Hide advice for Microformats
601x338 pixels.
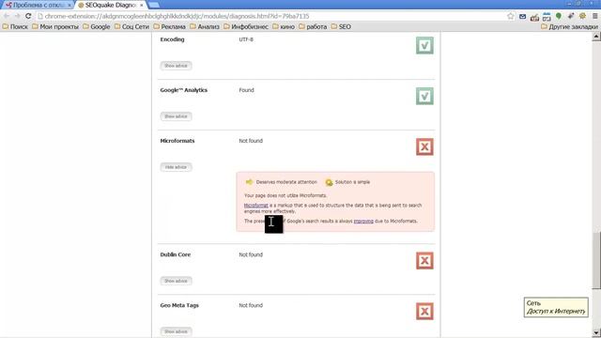(176, 167)
